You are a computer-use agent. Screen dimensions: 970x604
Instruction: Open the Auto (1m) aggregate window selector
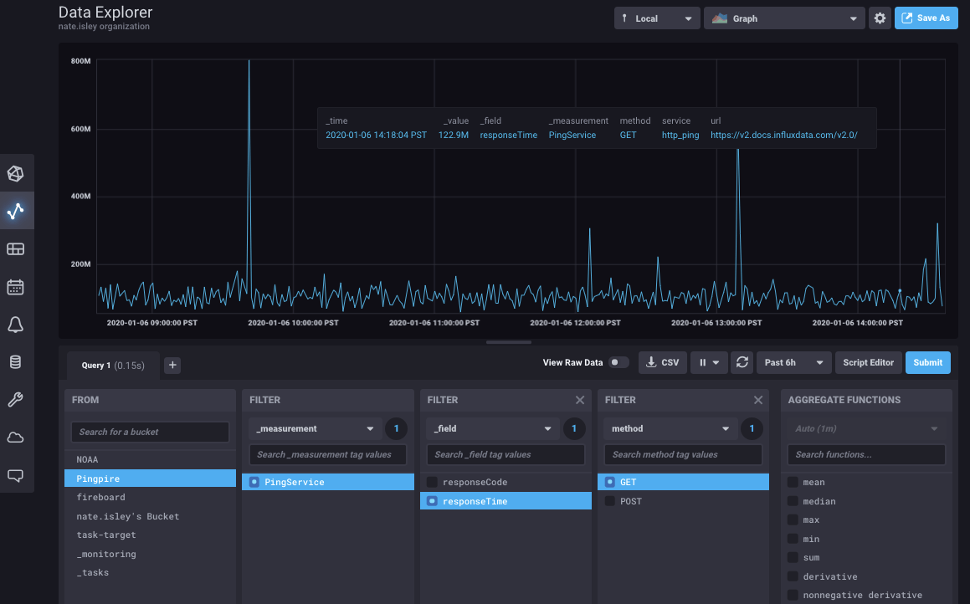pyautogui.click(x=866, y=427)
